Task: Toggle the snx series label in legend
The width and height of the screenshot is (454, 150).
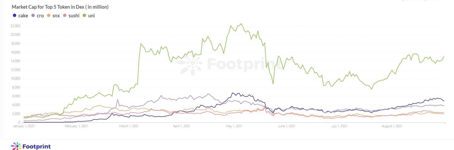Action: coord(56,16)
